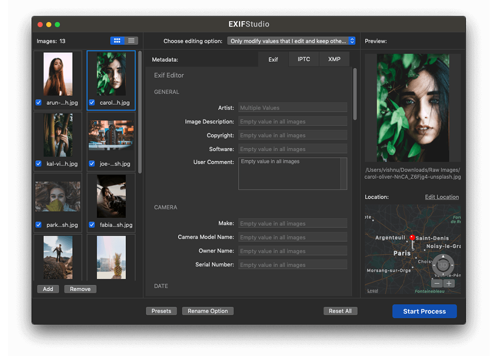The image size is (498, 356).
Task: Click the camera Make field
Action: 292,223
